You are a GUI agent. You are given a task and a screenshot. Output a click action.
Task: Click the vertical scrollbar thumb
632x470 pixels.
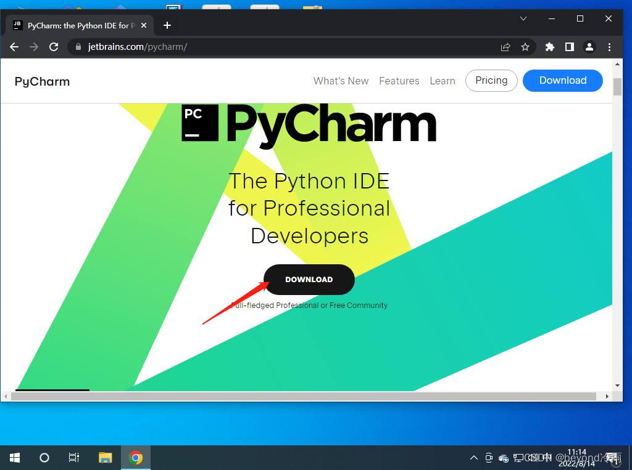coord(617,86)
